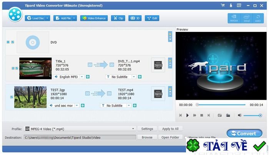Screen dimensions: 269x155
Task: Click source 2D icon for Title_1
Action: click(90, 65)
